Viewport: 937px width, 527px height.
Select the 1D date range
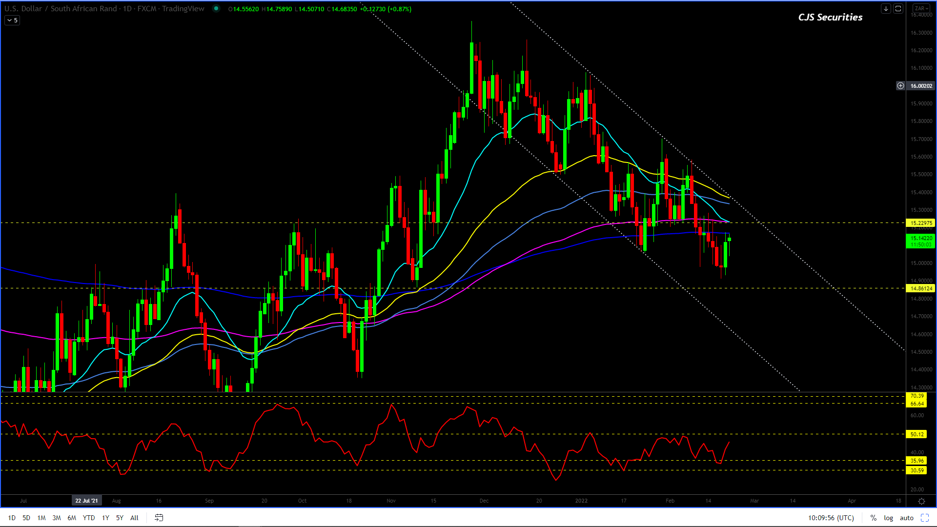click(x=12, y=518)
